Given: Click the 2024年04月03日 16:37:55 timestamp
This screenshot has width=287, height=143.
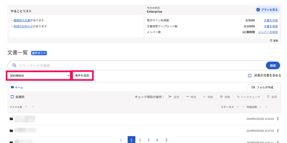Looking at the screenshot, I should (x=260, y=131).
